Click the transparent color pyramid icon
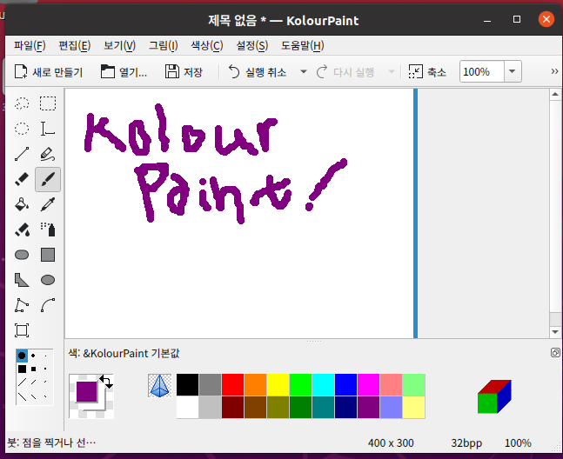 [x=160, y=386]
